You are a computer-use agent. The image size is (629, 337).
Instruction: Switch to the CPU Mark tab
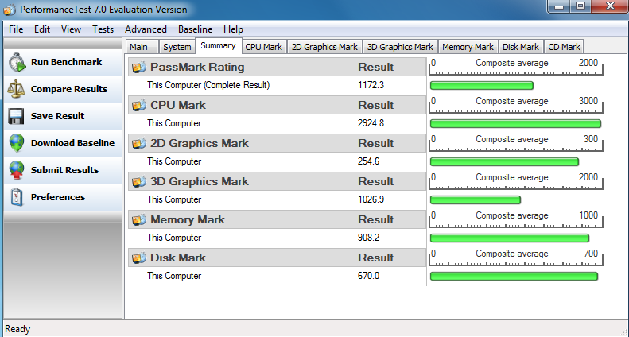click(x=263, y=47)
